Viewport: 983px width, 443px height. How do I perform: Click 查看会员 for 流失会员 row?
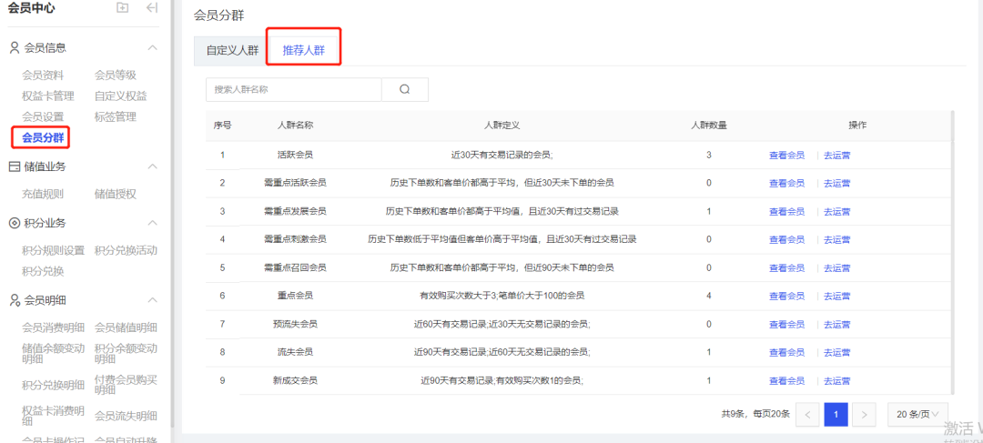coord(786,353)
